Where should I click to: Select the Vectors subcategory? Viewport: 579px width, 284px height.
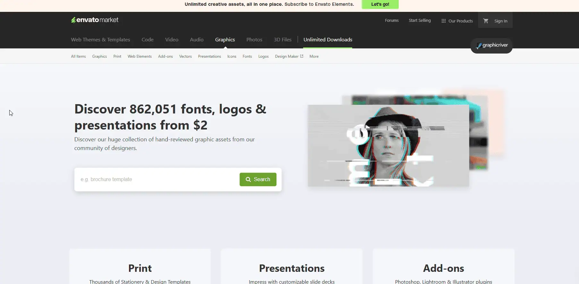[x=185, y=56]
